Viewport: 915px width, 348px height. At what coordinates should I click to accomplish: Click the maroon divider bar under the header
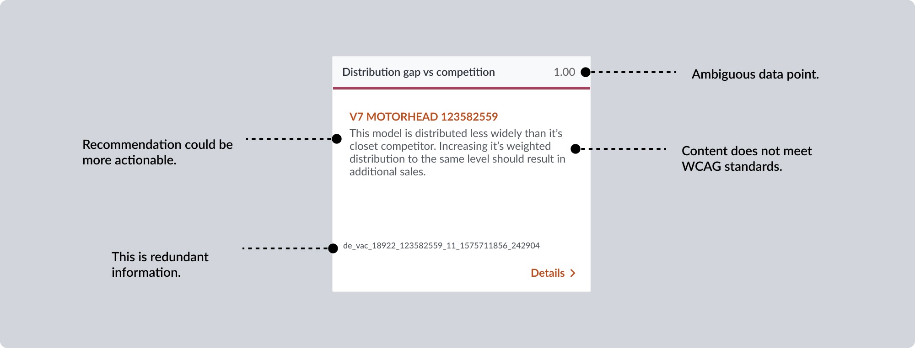tap(461, 88)
